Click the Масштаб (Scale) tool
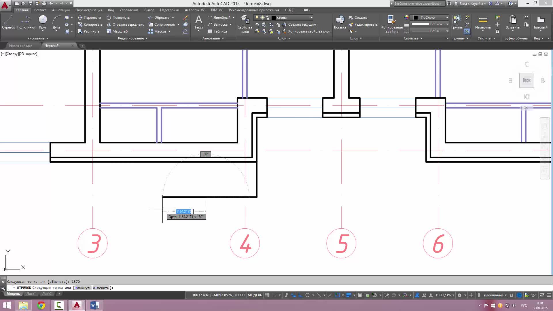553x311 pixels. click(117, 31)
